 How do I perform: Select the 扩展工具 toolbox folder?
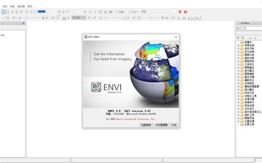(x=249, y=124)
